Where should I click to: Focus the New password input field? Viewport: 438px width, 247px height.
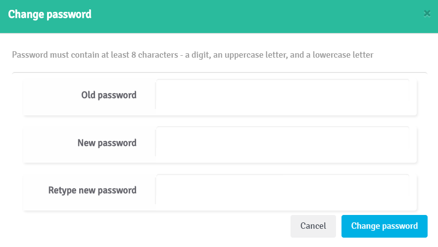[283, 142]
